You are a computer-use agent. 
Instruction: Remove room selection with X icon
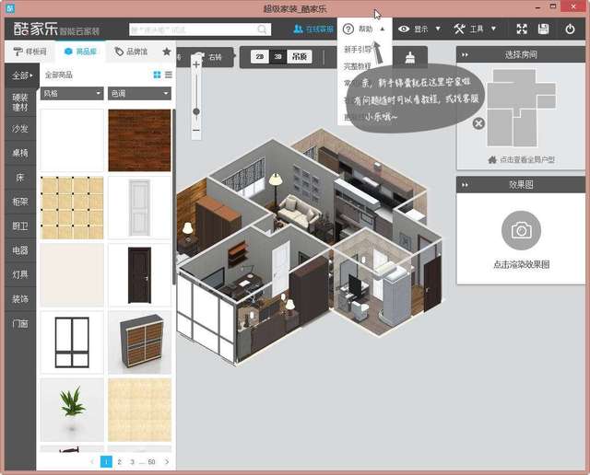478,123
